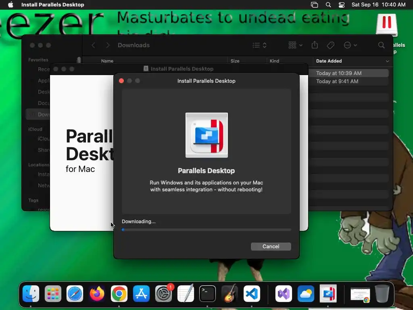413x310 pixels.
Task: Sort Finder list by Date Added column
Action: tap(329, 61)
